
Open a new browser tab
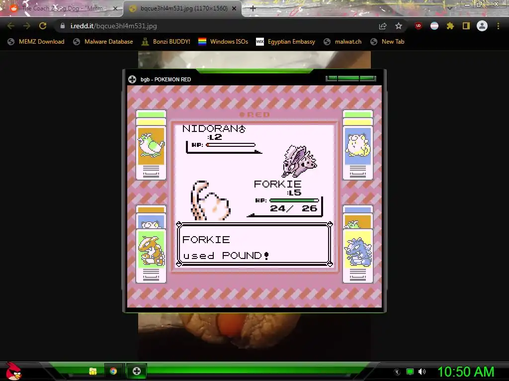(x=253, y=8)
